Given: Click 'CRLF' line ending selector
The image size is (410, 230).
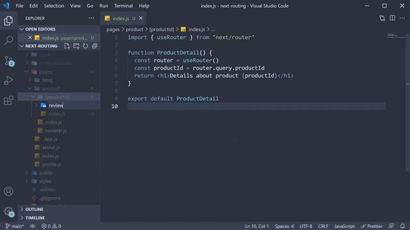Looking at the screenshot, I should point(323,226).
